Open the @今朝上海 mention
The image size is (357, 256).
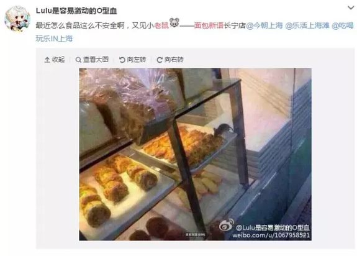point(264,25)
